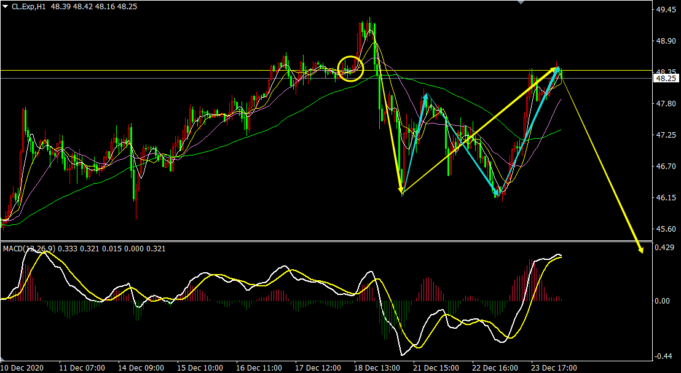Click the -0.44 MACD scale label
This screenshot has width=681, height=373.
click(664, 356)
